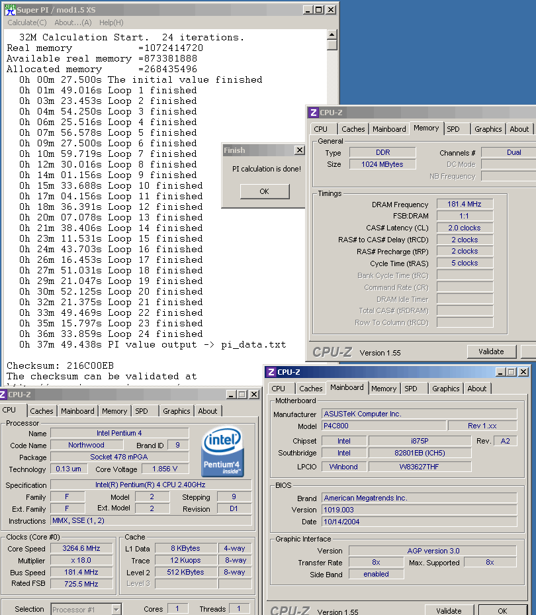Switch to Caches tab in CPU window
This screenshot has width=536, height=615.
coord(42,410)
